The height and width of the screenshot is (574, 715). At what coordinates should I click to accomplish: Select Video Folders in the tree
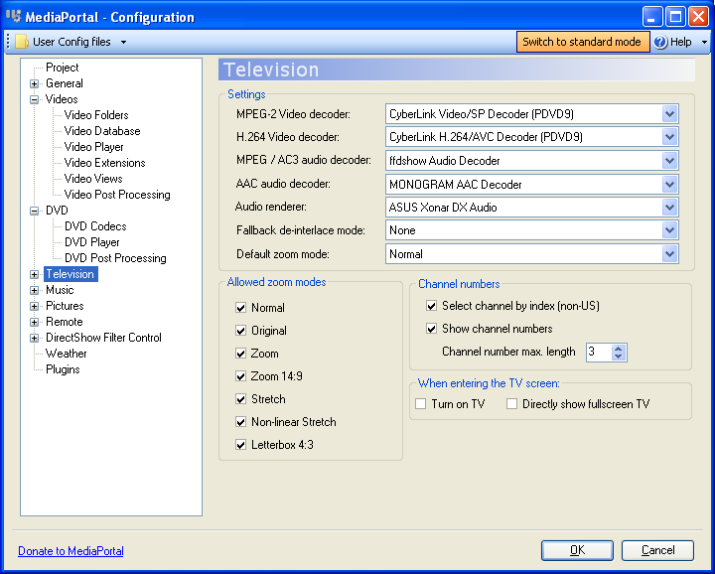click(x=96, y=115)
